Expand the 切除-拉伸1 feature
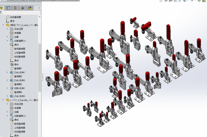This screenshot has width=207, height=137. click(8, 88)
